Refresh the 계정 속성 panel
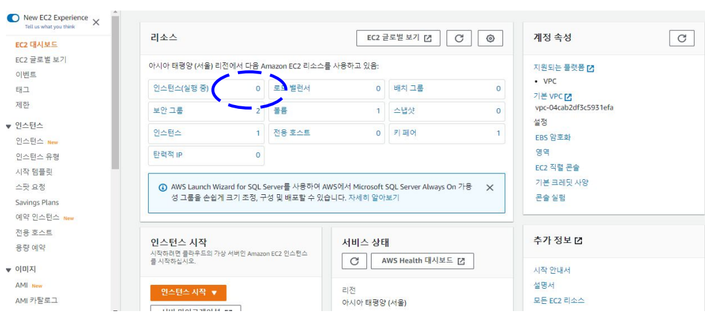Screen dimensions: 705x317 (681, 38)
